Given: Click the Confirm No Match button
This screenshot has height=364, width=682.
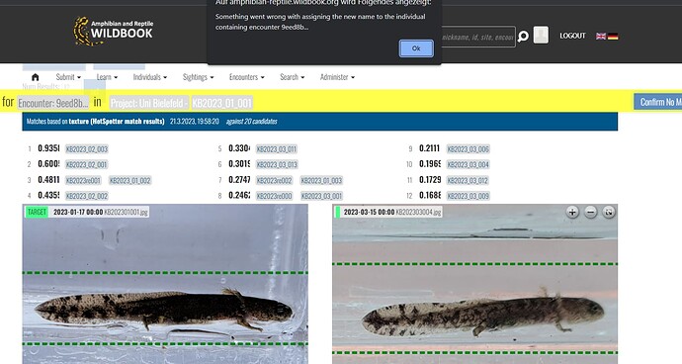Looking at the screenshot, I should (658, 102).
